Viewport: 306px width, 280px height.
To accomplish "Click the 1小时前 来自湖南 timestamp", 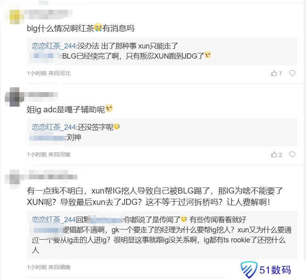I will [x=49, y=267].
